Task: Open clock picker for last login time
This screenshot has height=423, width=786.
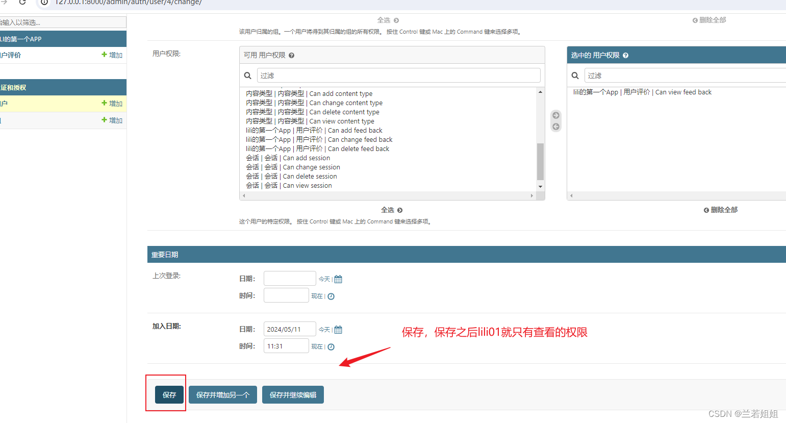Action: pos(331,296)
